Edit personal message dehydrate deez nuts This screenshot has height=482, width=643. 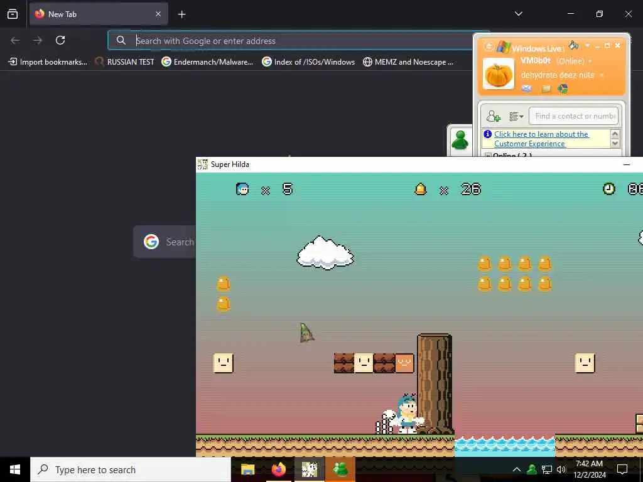[558, 75]
